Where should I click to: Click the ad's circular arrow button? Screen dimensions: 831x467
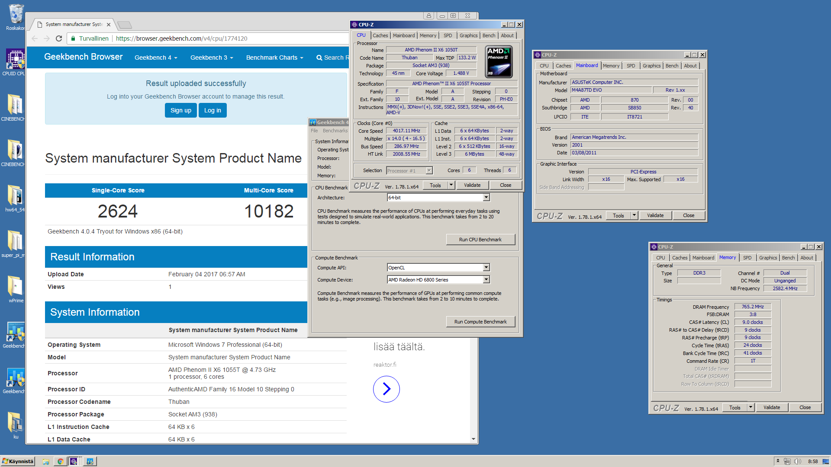point(386,389)
